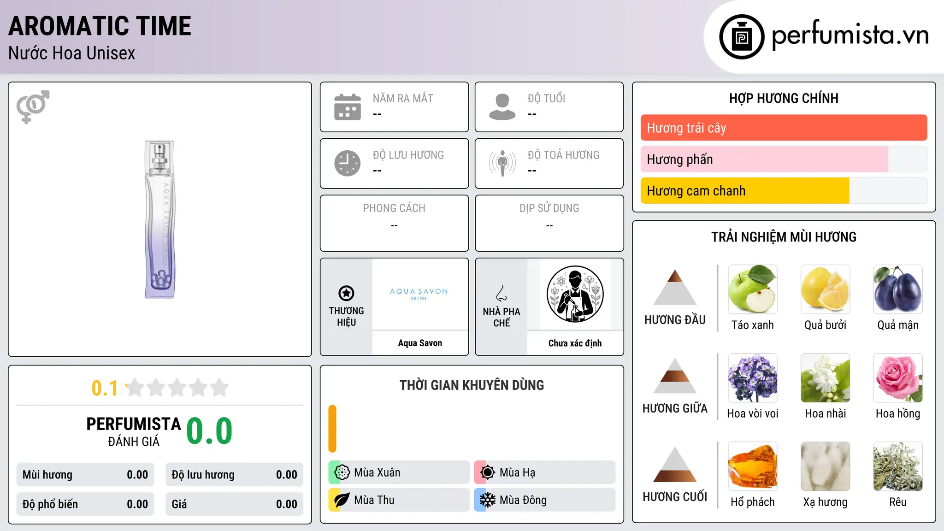Click the perfumer illustration icon

coord(575,294)
